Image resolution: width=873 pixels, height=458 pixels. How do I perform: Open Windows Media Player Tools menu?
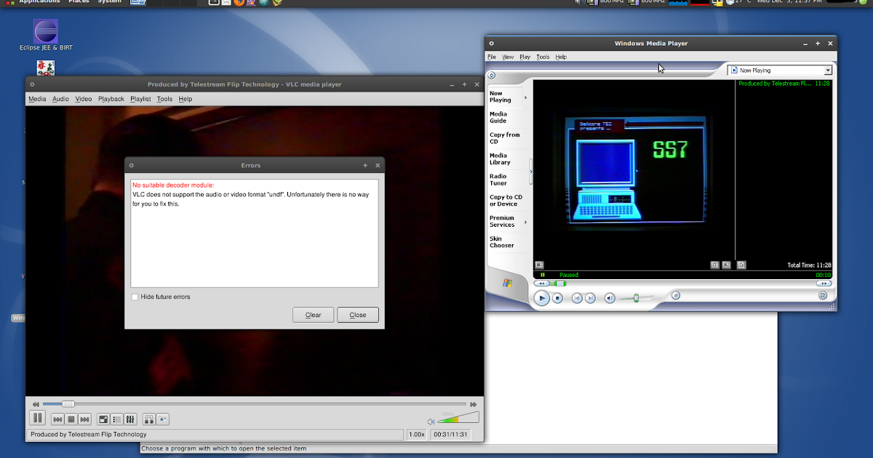543,57
